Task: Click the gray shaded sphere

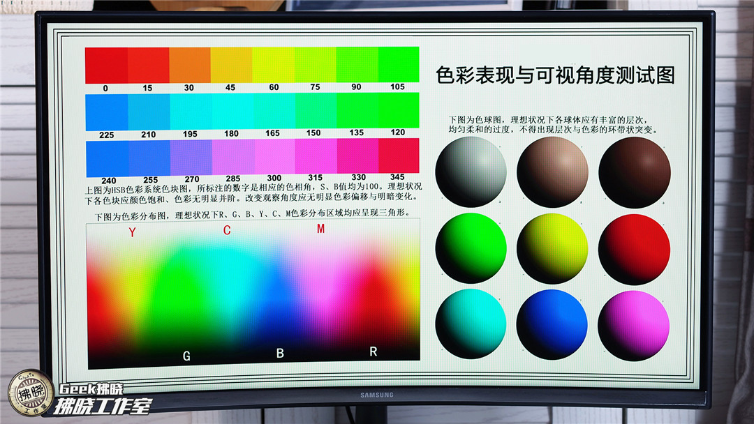Action: 471,172
